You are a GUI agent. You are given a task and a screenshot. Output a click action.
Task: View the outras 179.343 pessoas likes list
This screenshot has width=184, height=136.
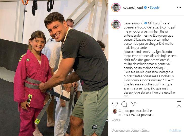pyautogui.click(x=135, y=115)
